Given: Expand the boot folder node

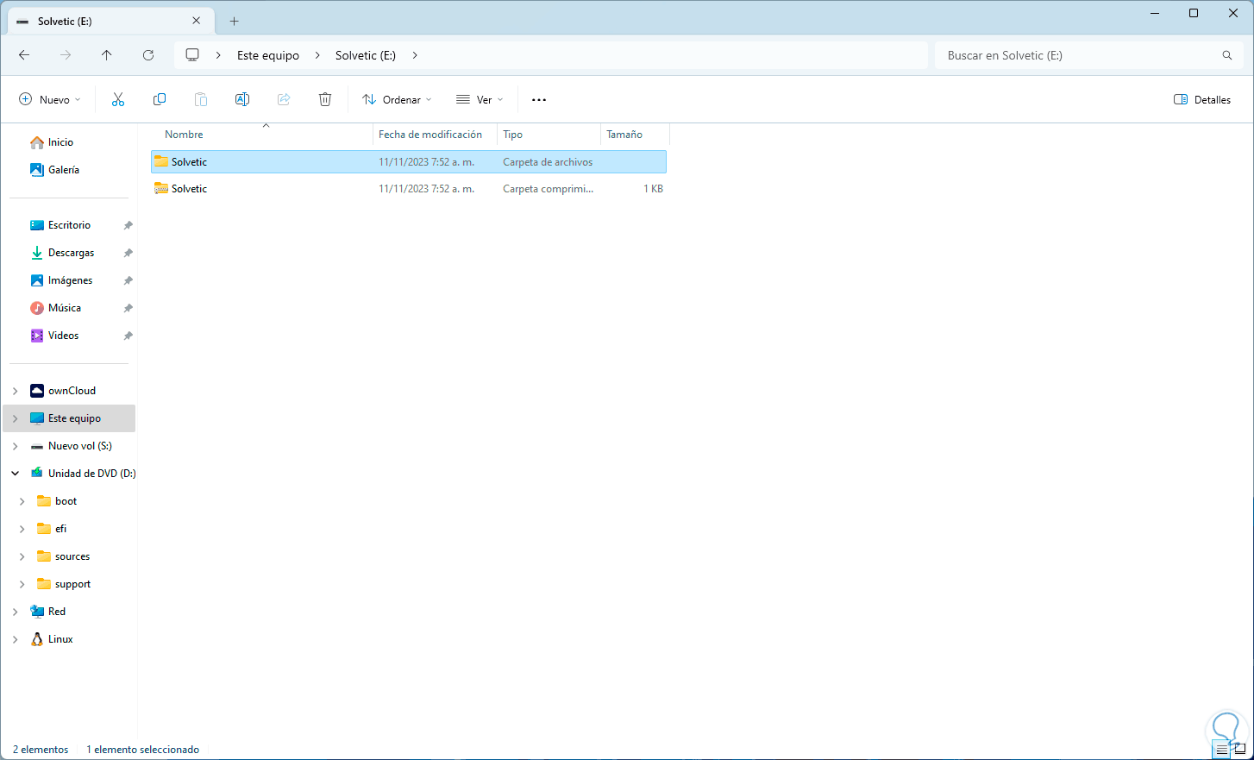Looking at the screenshot, I should point(22,501).
